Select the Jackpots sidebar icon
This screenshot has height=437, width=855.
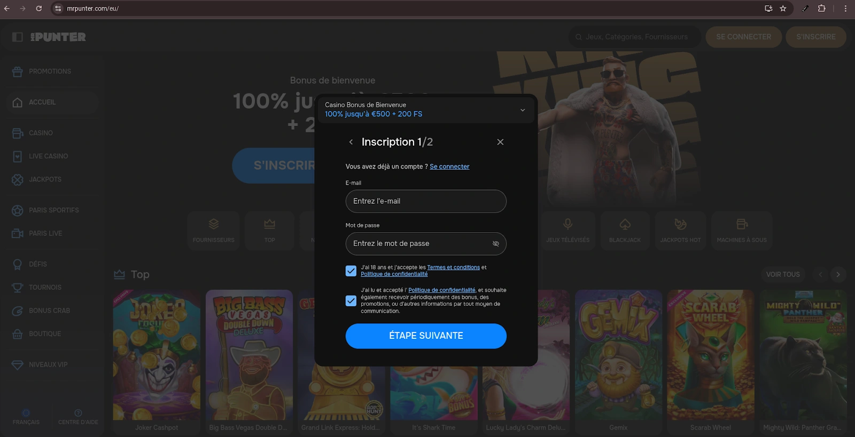click(x=18, y=180)
